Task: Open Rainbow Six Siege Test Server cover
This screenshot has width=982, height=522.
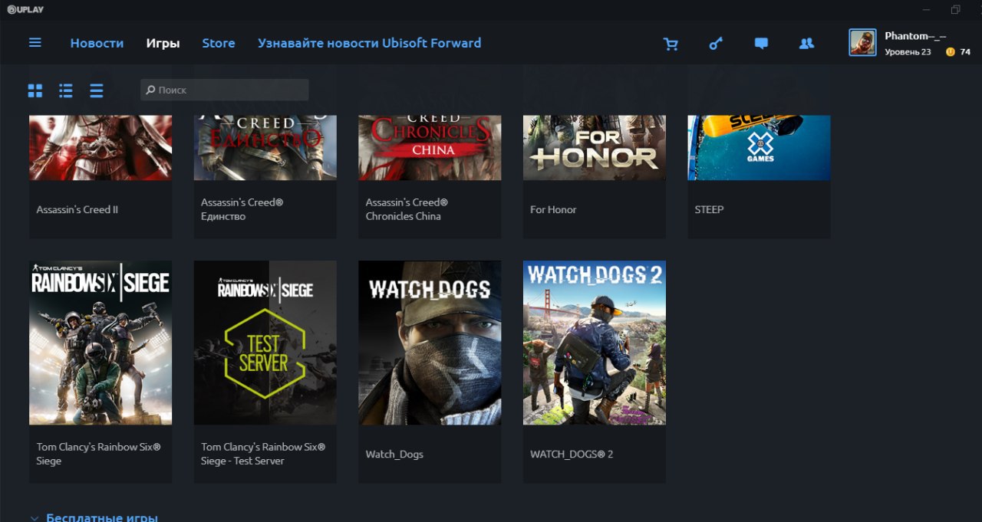Action: coord(265,343)
